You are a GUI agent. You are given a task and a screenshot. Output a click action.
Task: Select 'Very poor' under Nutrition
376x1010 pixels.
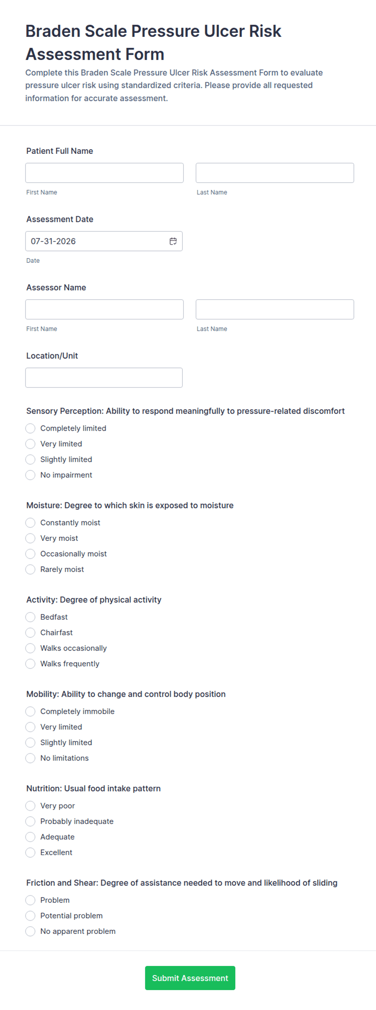(30, 806)
